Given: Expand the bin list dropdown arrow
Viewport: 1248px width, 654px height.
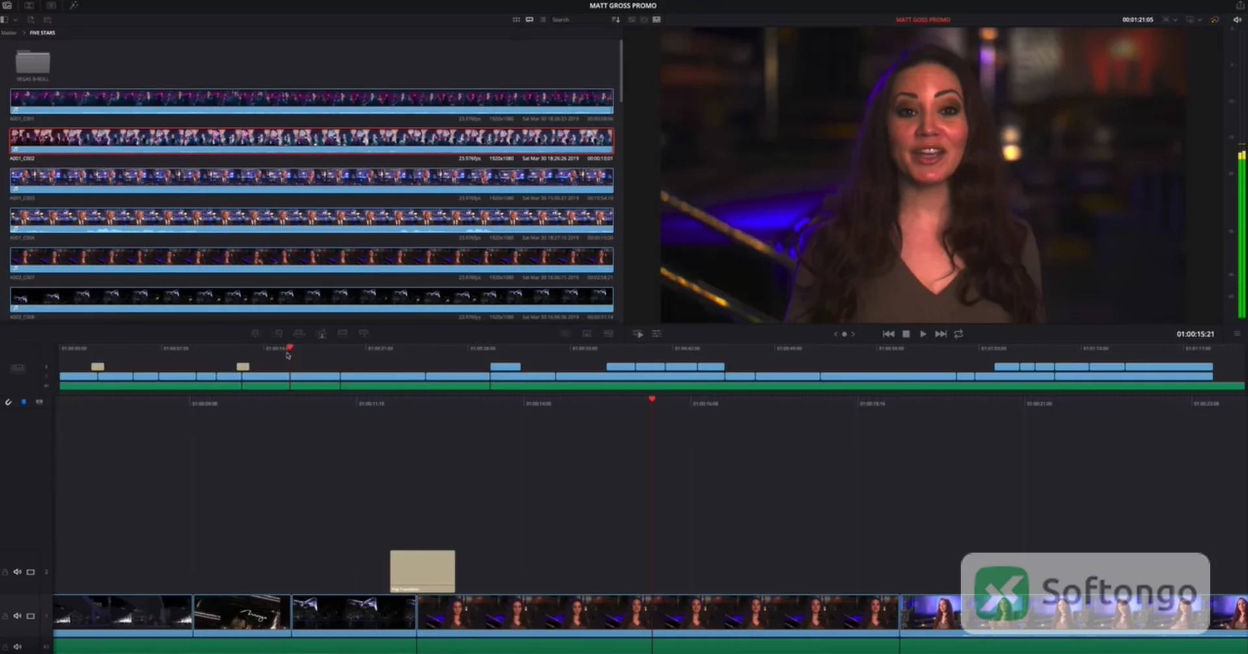Looking at the screenshot, I should pos(15,20).
